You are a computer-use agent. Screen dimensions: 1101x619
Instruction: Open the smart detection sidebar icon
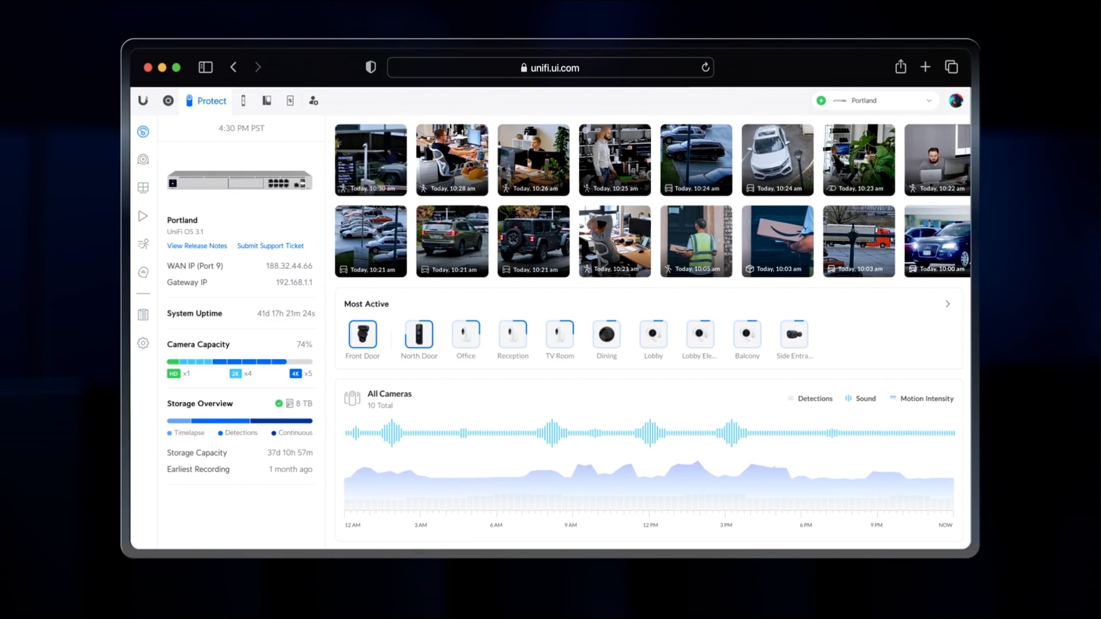pos(143,272)
